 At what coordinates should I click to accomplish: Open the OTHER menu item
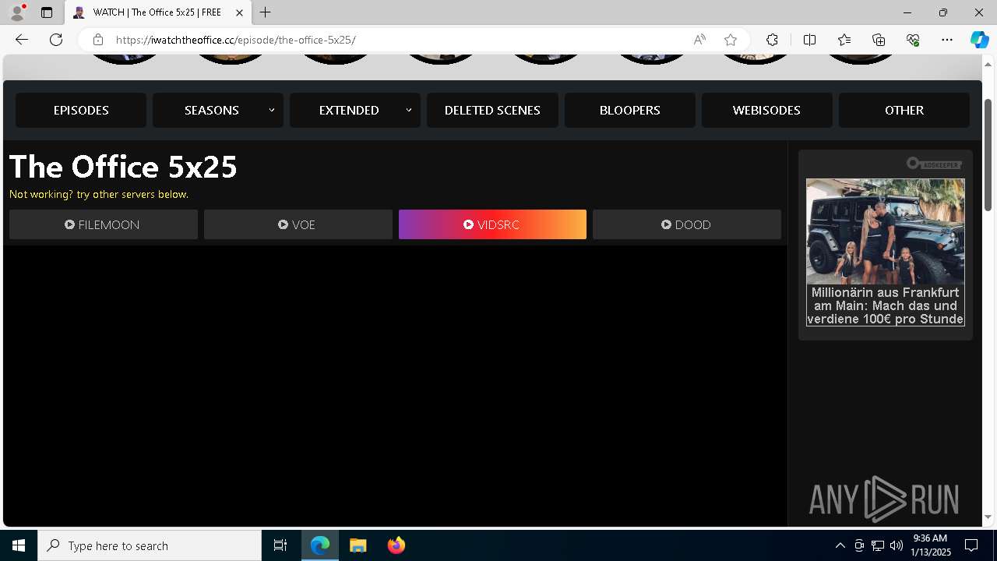pyautogui.click(x=904, y=110)
